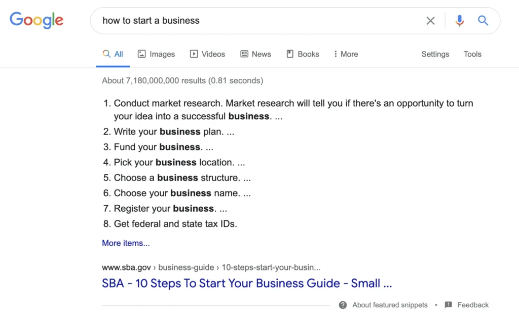Click inside the search query input field
The height and width of the screenshot is (321, 519).
click(258, 21)
